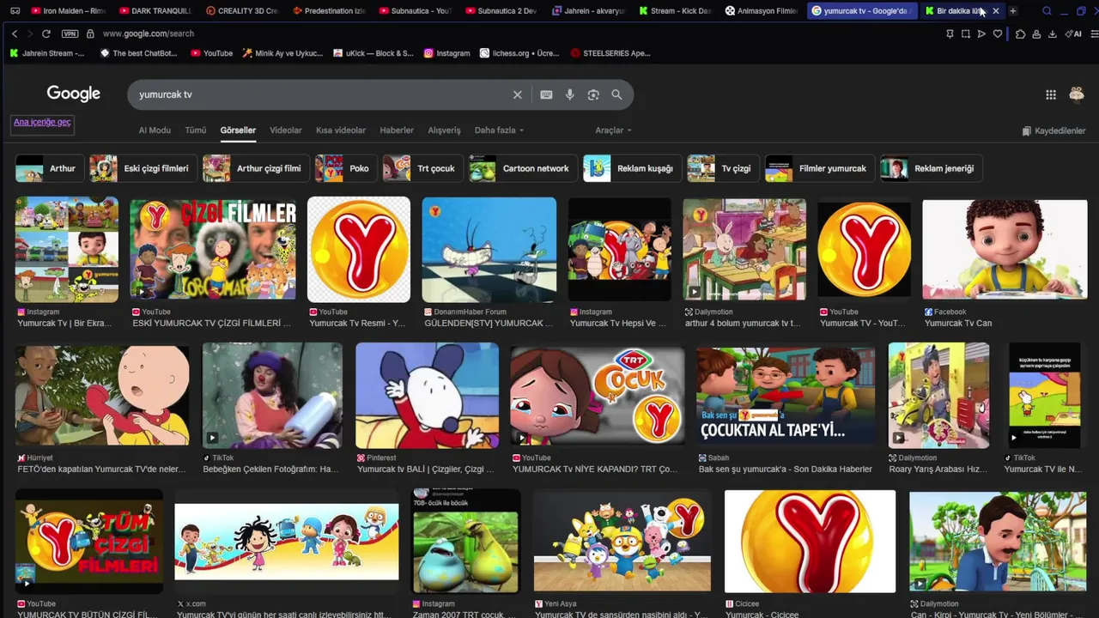Open 'Roary Yarış Arabası' Dailymotion thumbnail

[939, 395]
